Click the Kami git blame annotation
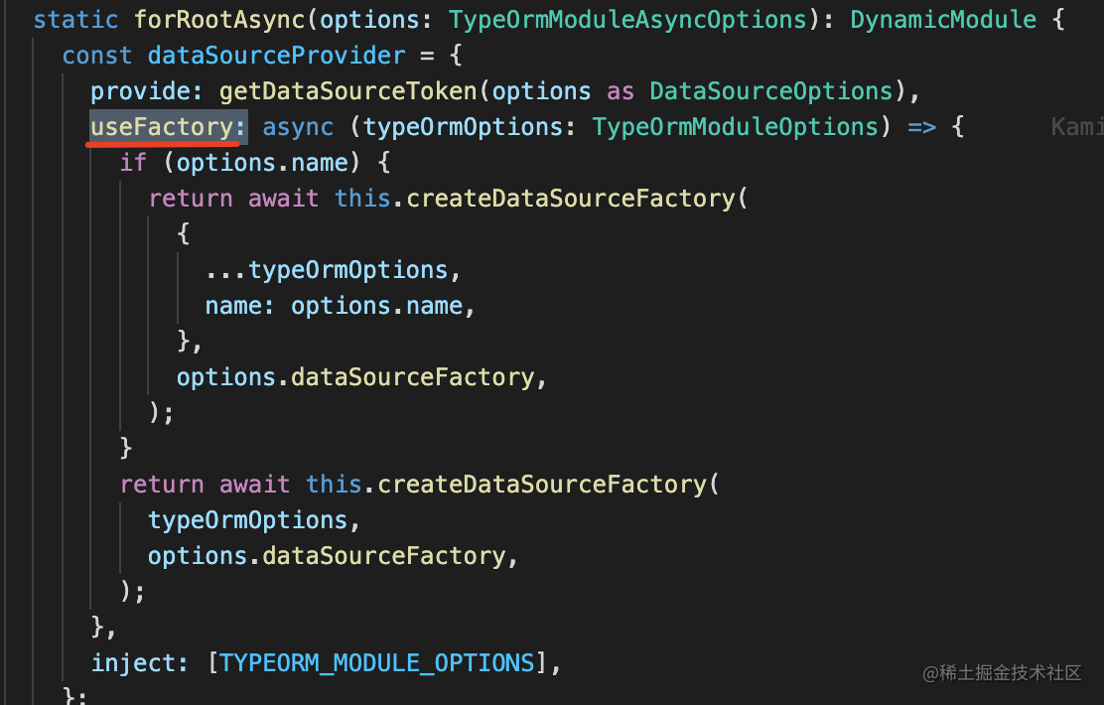 (x=1076, y=127)
